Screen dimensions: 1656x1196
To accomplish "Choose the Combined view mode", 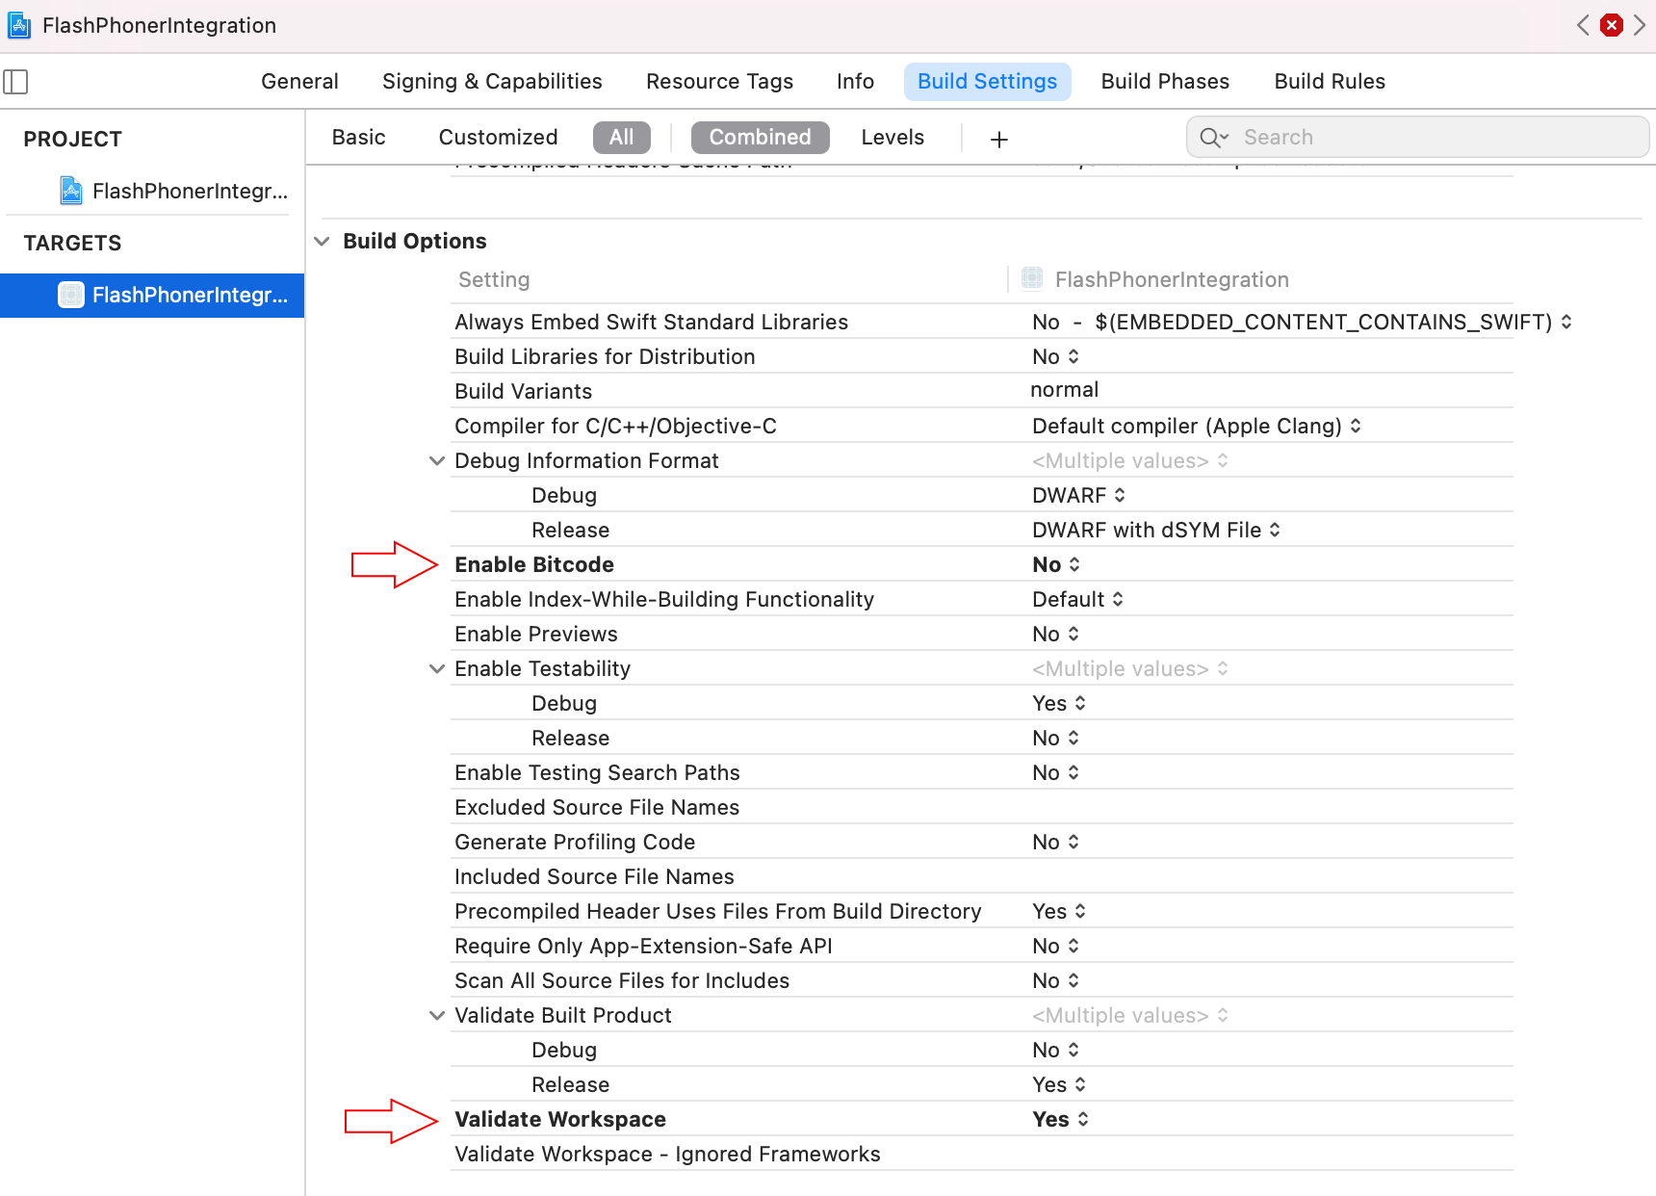I will click(x=760, y=138).
